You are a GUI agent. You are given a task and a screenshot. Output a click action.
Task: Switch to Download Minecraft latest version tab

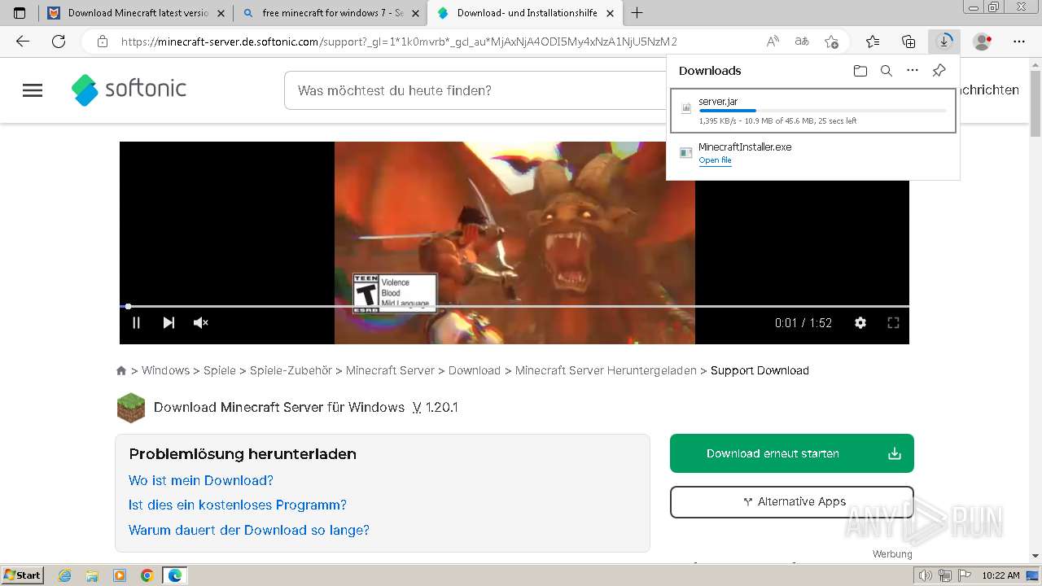pos(137,13)
